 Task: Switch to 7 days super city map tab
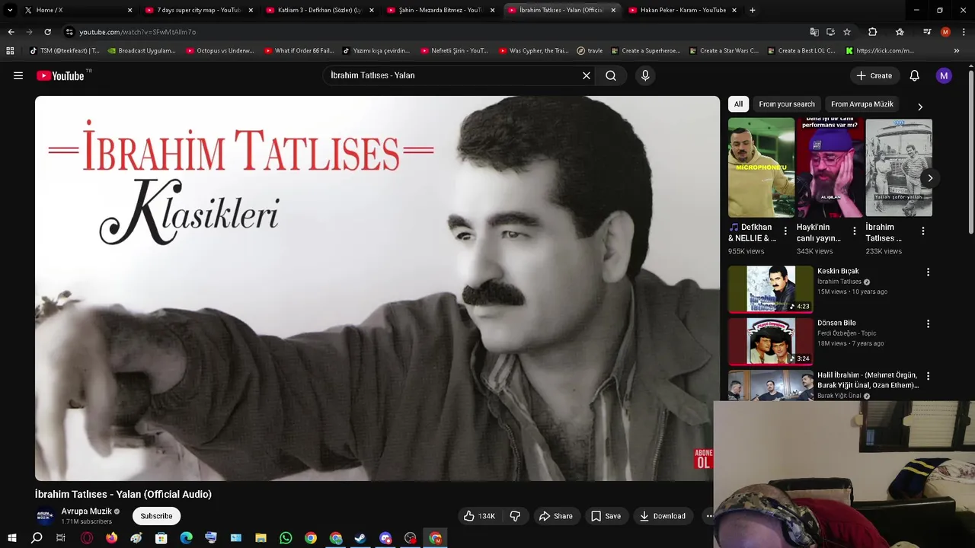(x=198, y=10)
